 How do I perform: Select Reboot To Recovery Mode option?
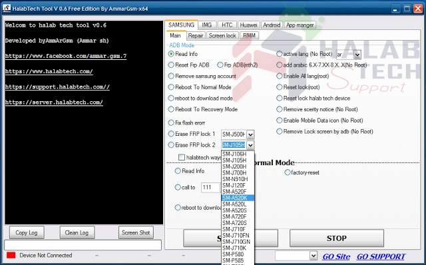[x=171, y=109]
